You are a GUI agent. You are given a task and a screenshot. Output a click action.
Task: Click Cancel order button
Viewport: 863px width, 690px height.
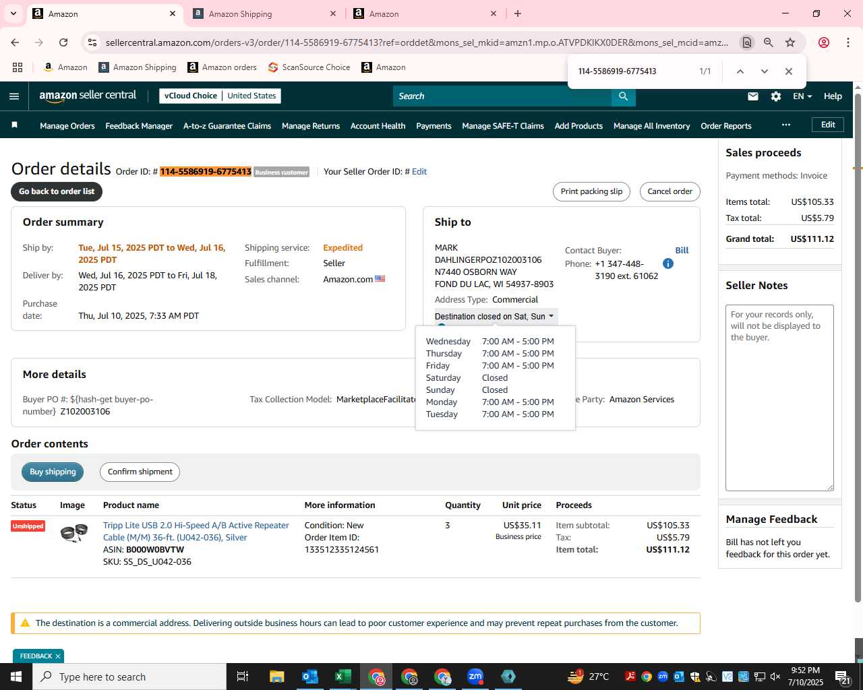tap(669, 191)
